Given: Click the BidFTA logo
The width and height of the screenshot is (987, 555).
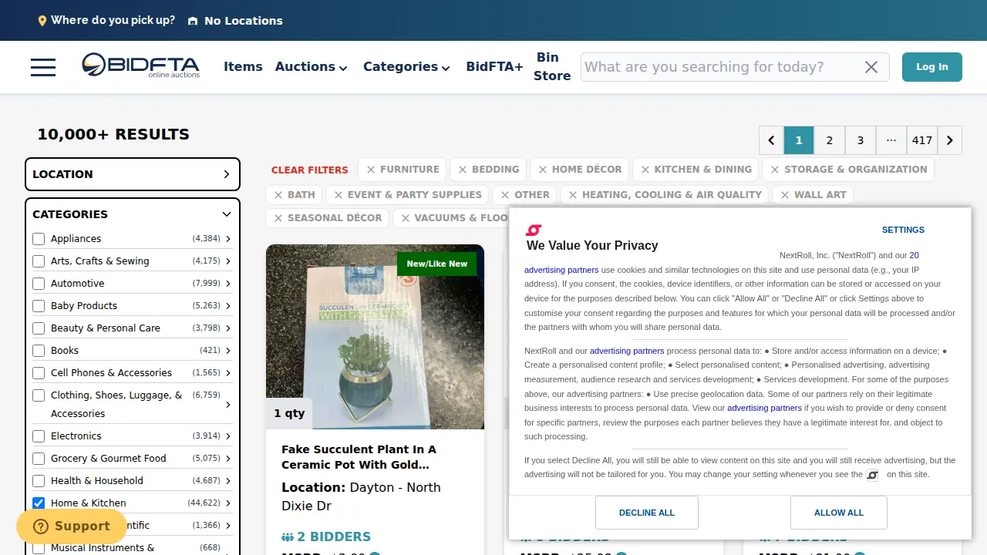Looking at the screenshot, I should (140, 66).
